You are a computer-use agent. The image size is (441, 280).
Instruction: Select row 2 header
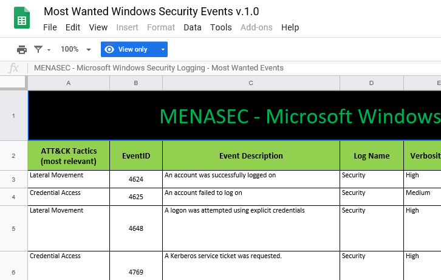(x=13, y=155)
